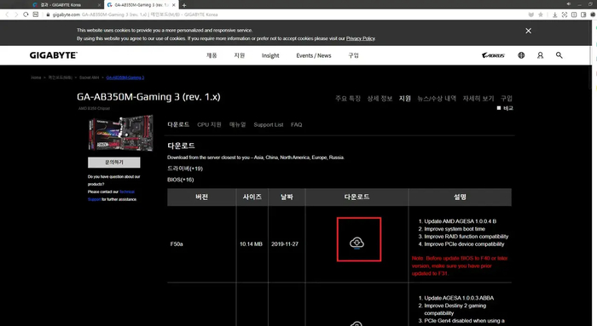Open the Insight menu
597x326 pixels.
270,55
